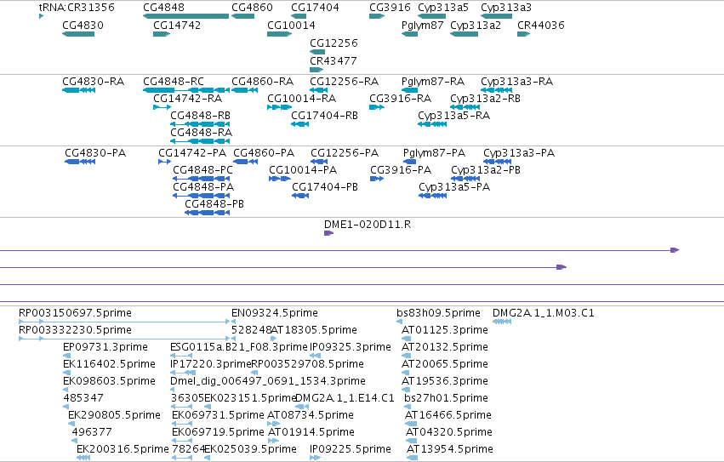Click protein CG4860-PA
The image size is (724, 462).
pos(264,153)
